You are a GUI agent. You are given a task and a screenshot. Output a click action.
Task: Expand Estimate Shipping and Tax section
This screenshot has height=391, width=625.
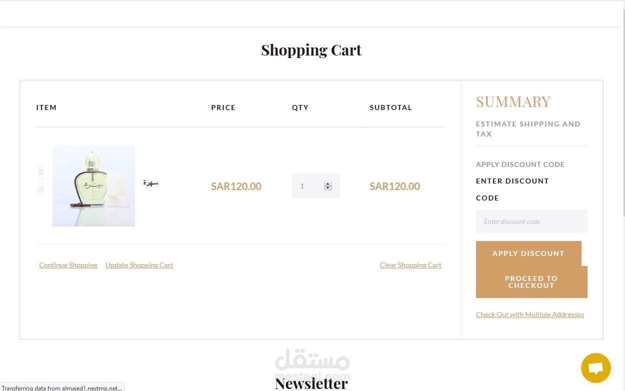click(528, 128)
